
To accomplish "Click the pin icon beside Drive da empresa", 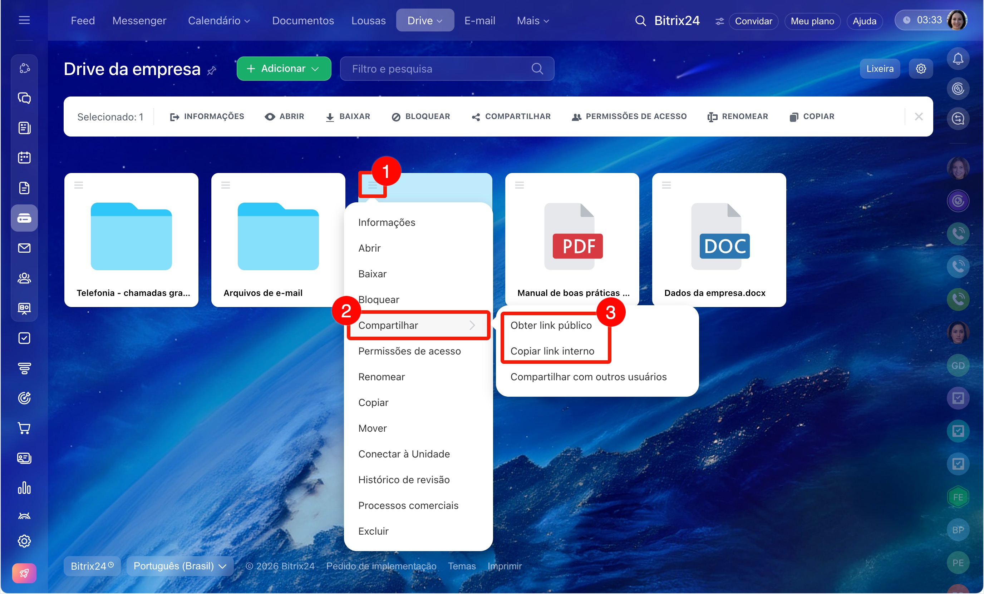I will point(212,71).
